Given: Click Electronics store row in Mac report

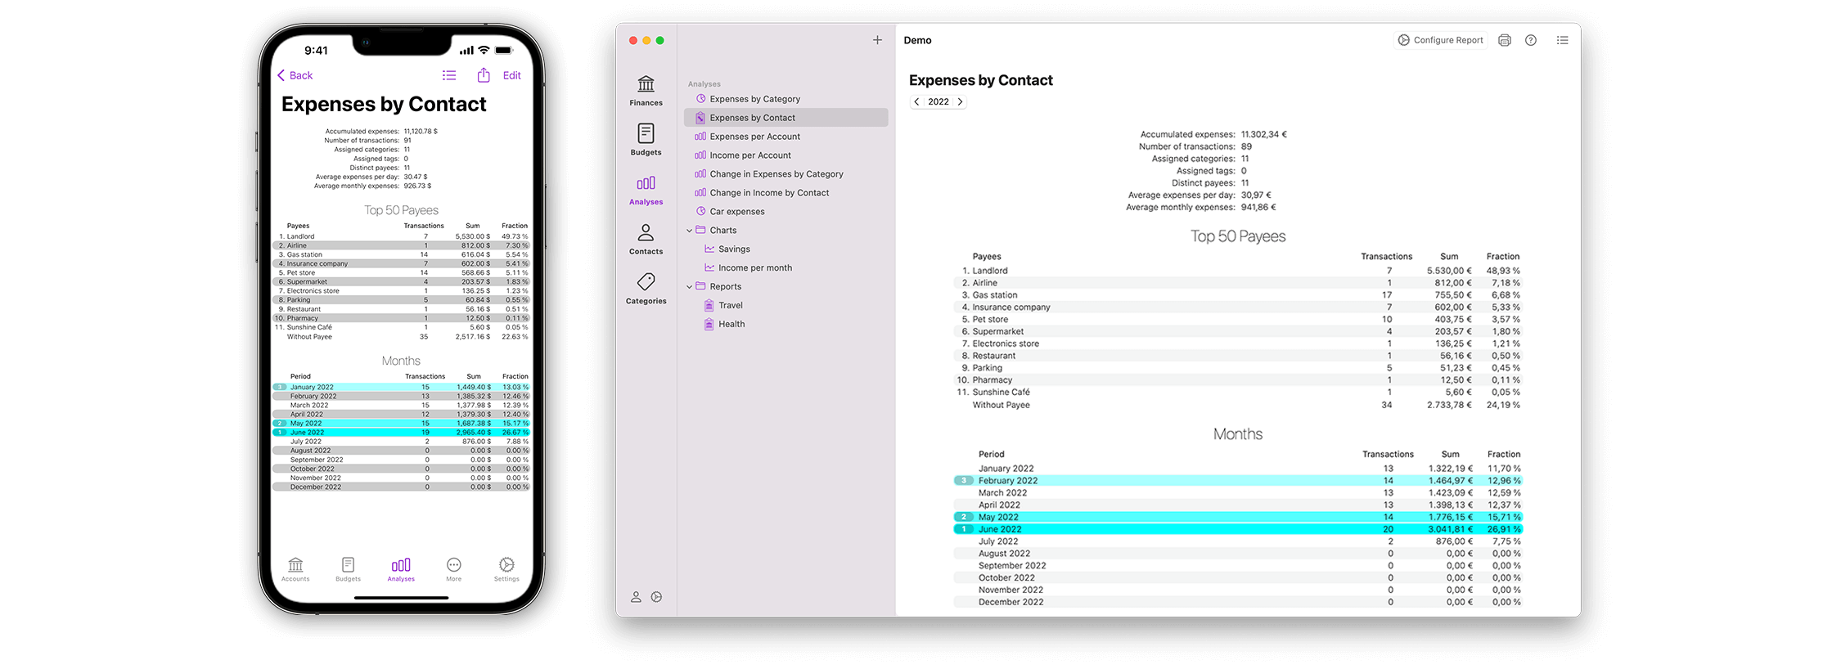Looking at the screenshot, I should pos(1238,343).
